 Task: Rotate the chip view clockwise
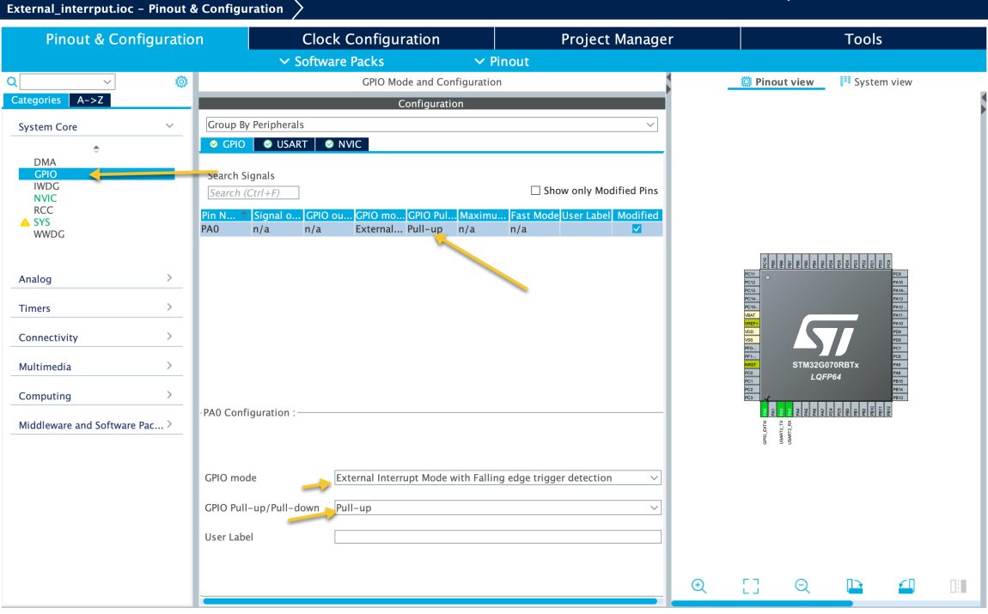(x=855, y=586)
